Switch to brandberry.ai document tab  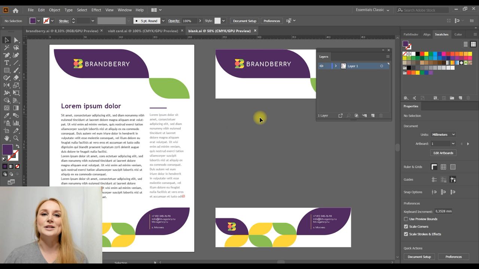point(62,31)
